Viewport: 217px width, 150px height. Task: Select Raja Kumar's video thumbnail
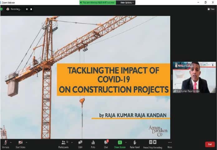[194, 77]
